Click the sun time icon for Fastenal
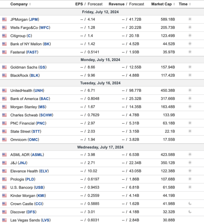Image resolution: width=204 pixels, height=224 pixels. (190, 52)
